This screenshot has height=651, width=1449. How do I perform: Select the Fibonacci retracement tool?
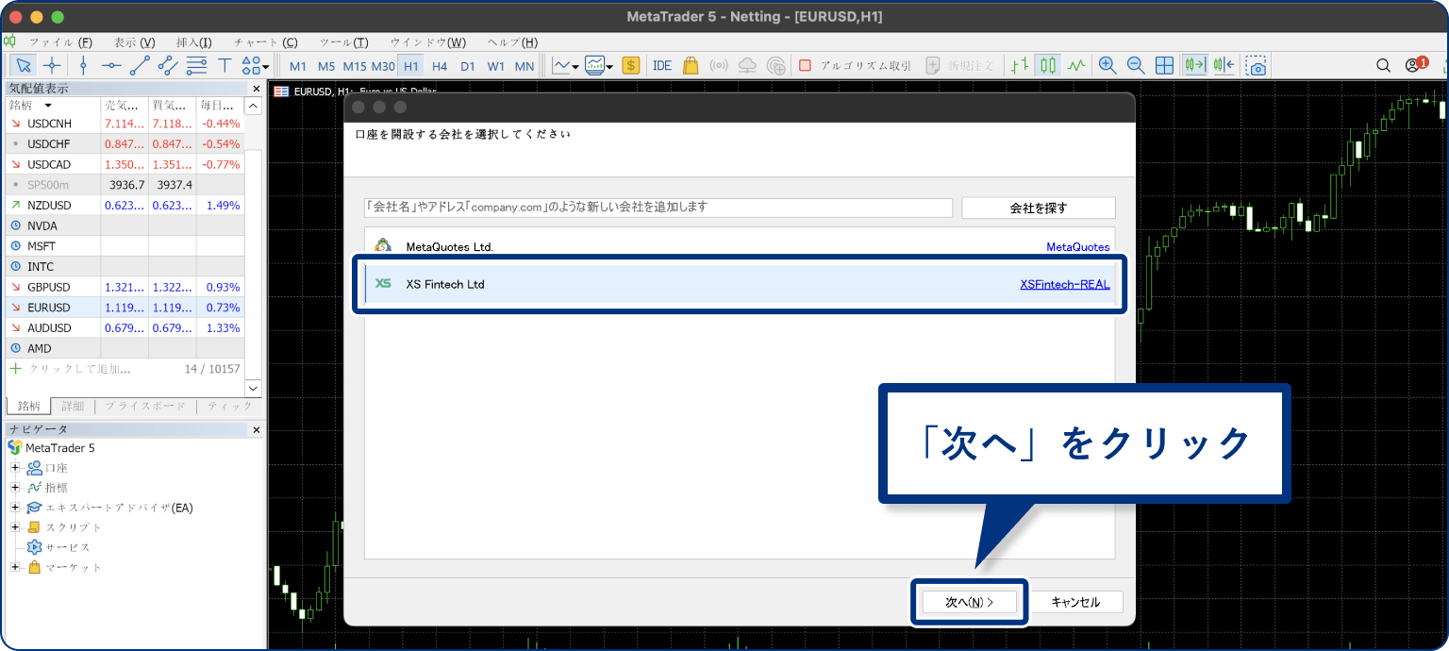pyautogui.click(x=196, y=65)
